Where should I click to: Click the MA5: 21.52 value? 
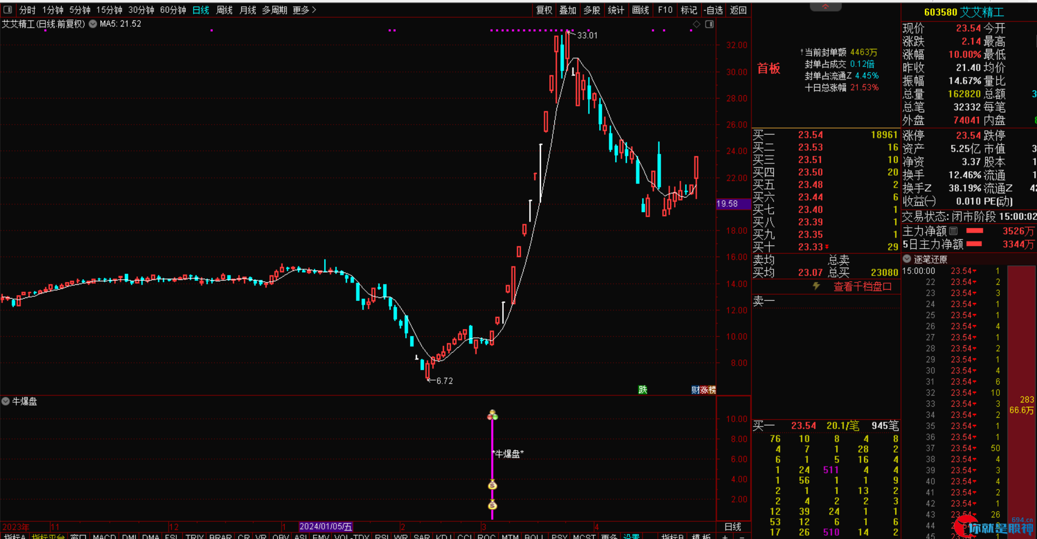point(120,24)
